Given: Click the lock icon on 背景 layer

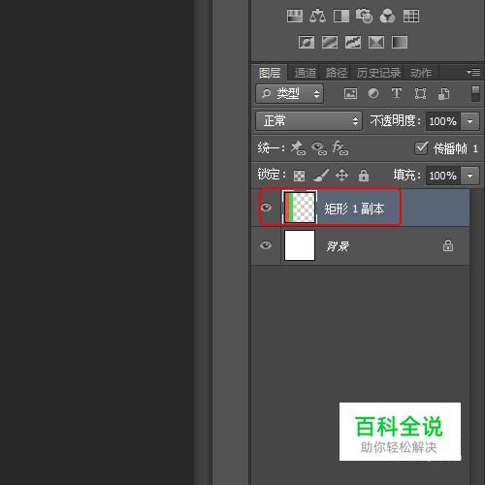Looking at the screenshot, I should tap(448, 245).
